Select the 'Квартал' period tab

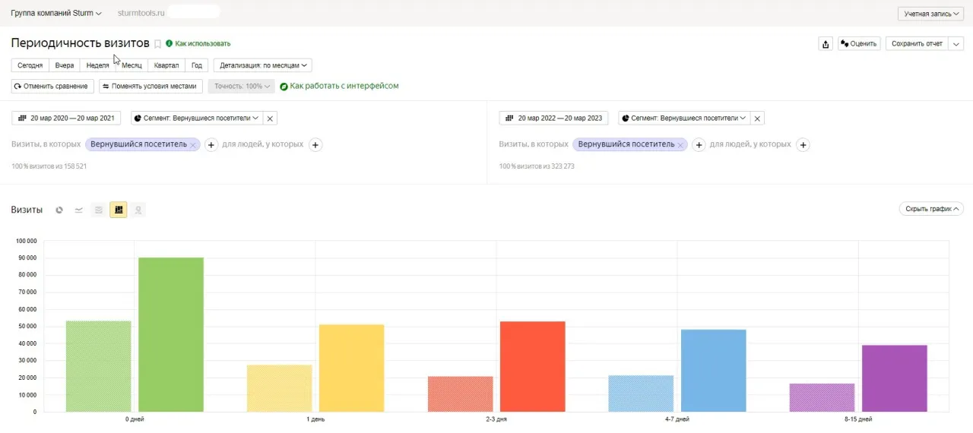(x=166, y=66)
